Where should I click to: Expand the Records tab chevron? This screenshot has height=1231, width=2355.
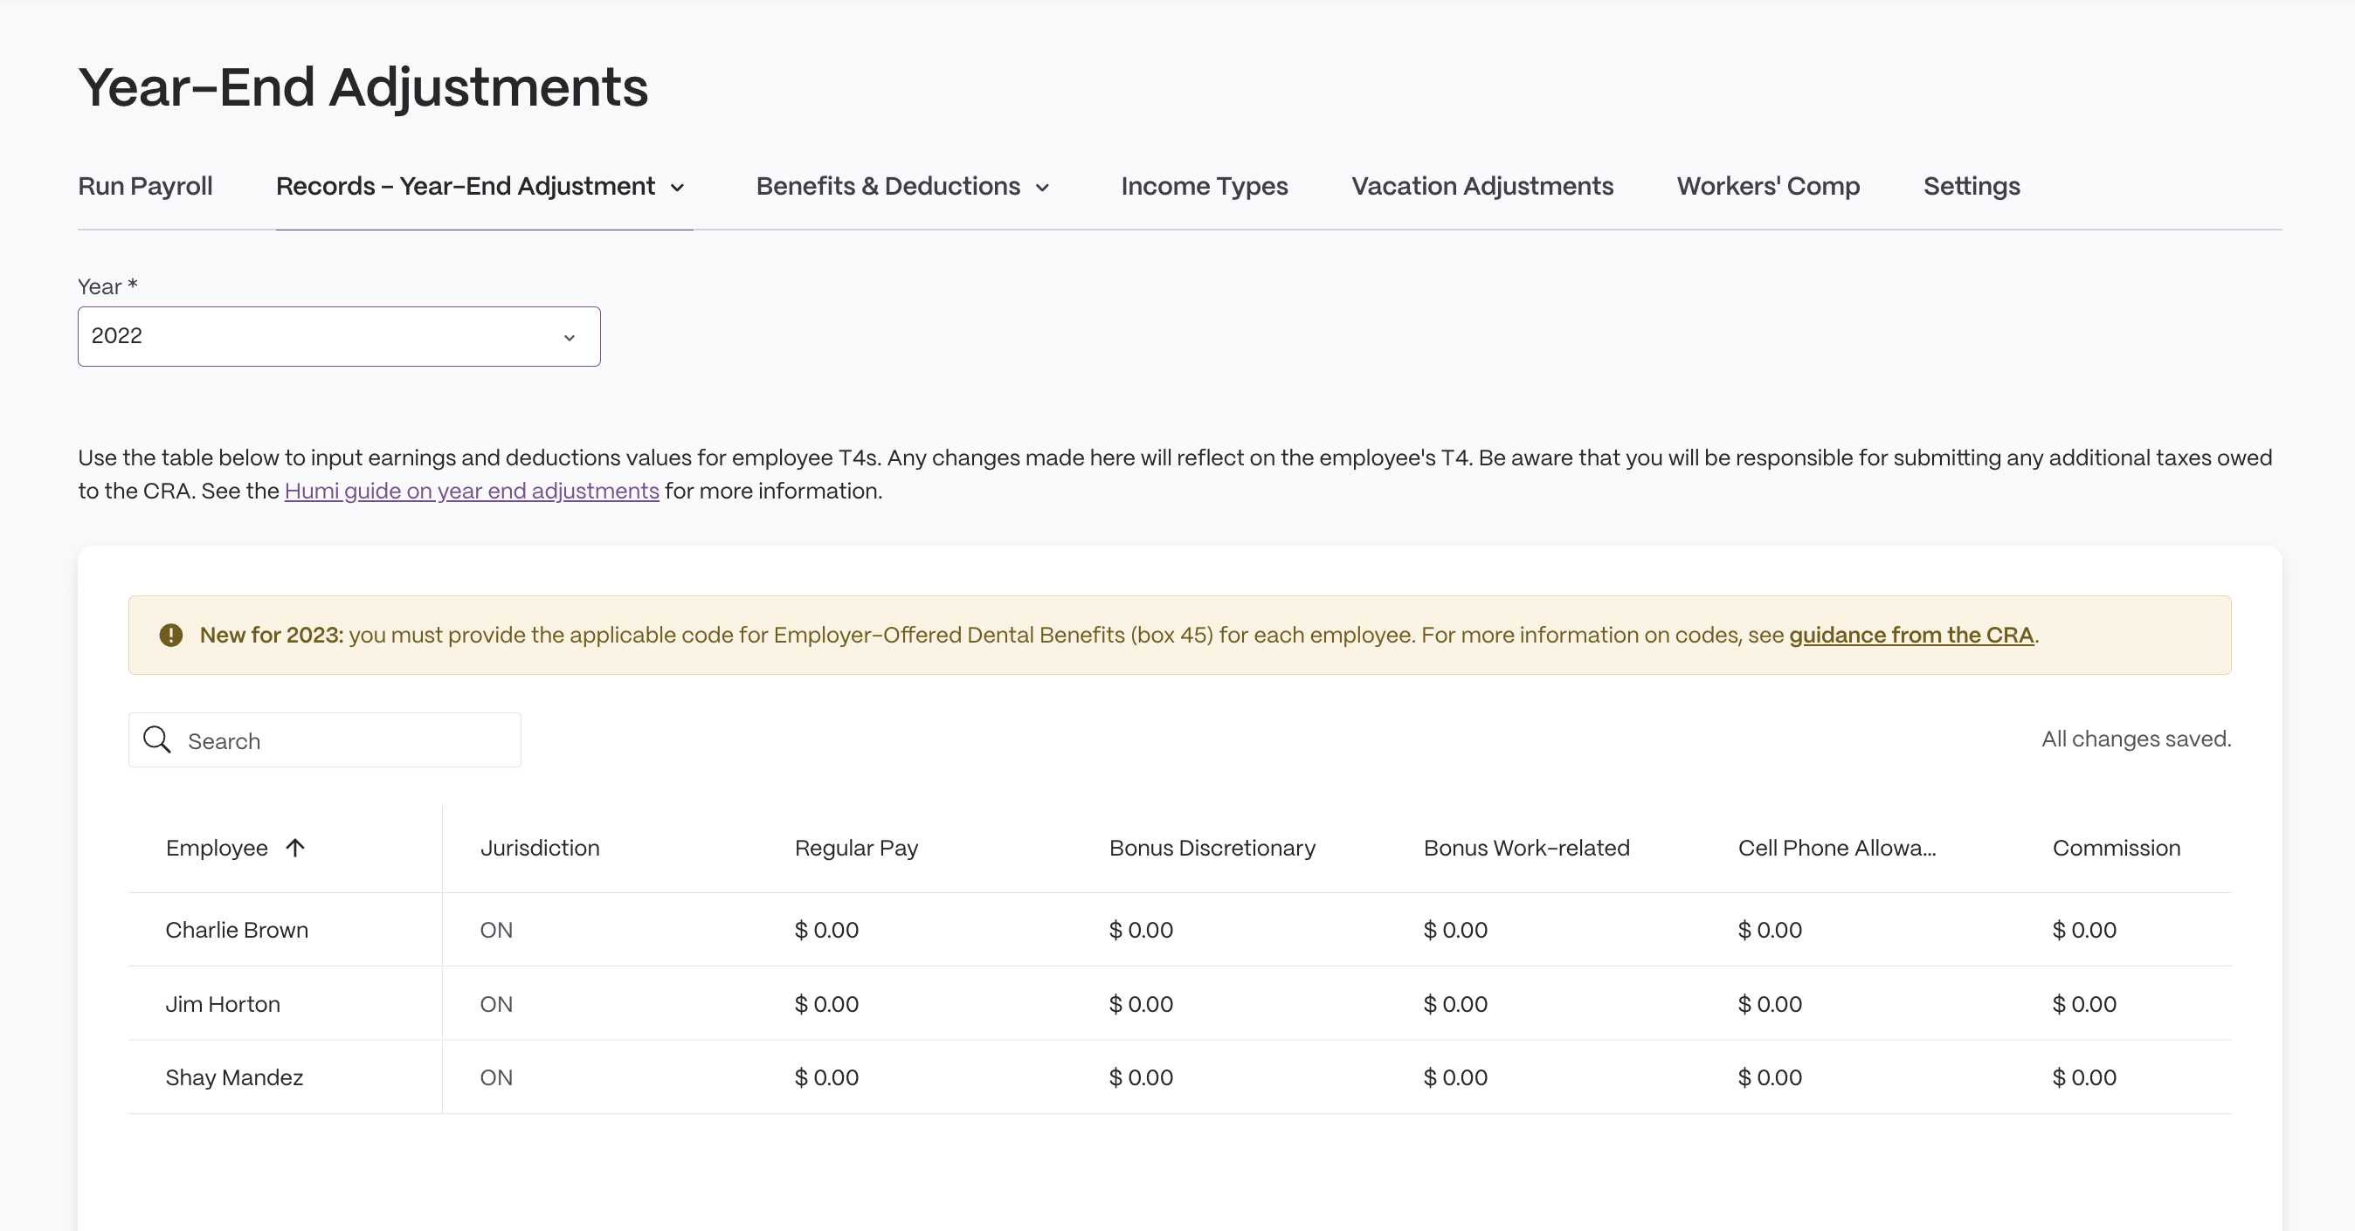pos(678,189)
